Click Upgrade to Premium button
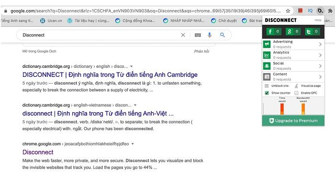The image size is (335, 190). coord(293,121)
